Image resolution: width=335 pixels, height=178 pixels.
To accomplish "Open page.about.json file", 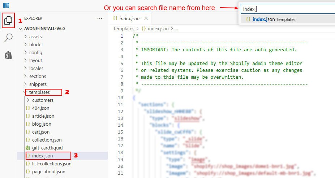I will 48,172.
